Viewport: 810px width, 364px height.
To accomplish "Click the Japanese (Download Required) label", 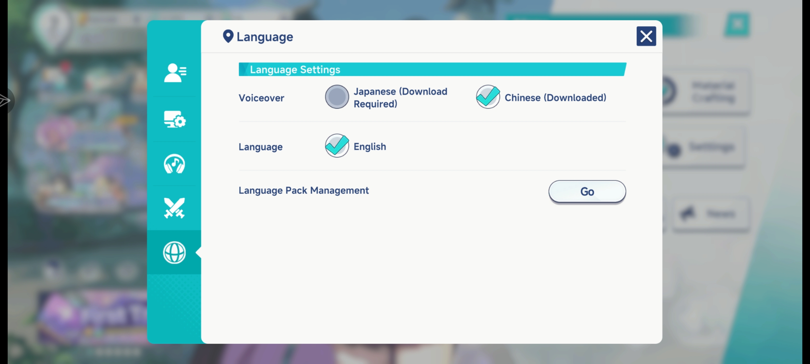I will (400, 97).
